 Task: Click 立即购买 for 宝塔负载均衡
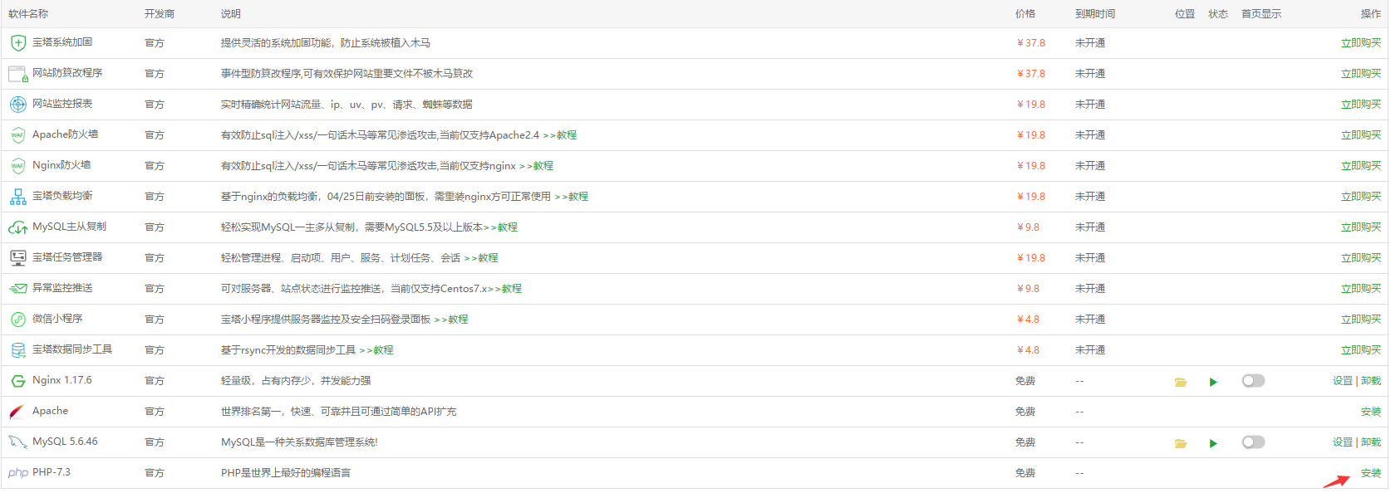click(1361, 197)
